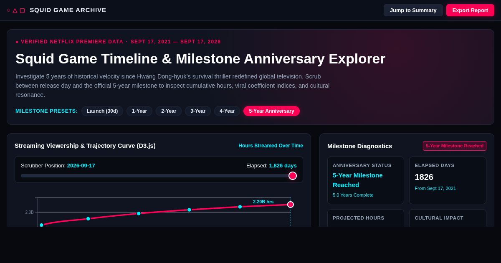Select the Launch (30d) milestone preset
This screenshot has height=263, width=501.
[102, 111]
